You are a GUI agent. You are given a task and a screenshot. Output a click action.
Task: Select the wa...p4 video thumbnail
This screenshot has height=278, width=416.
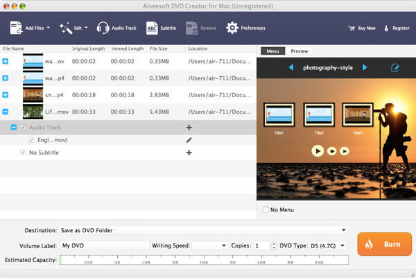pyautogui.click(x=33, y=79)
